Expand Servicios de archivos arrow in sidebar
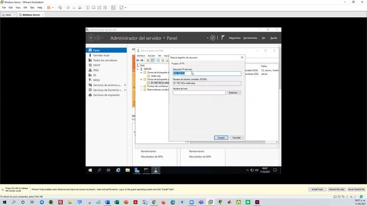Image resolution: width=367 pixels, height=206 pixels. [125, 85]
